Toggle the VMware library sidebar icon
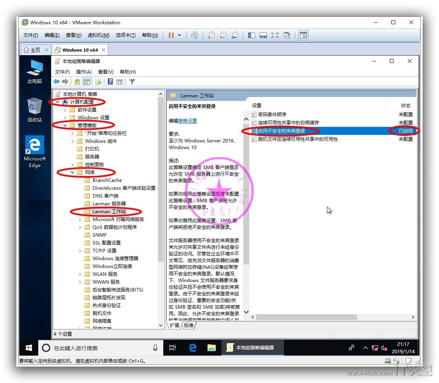The image size is (439, 383). point(252,35)
